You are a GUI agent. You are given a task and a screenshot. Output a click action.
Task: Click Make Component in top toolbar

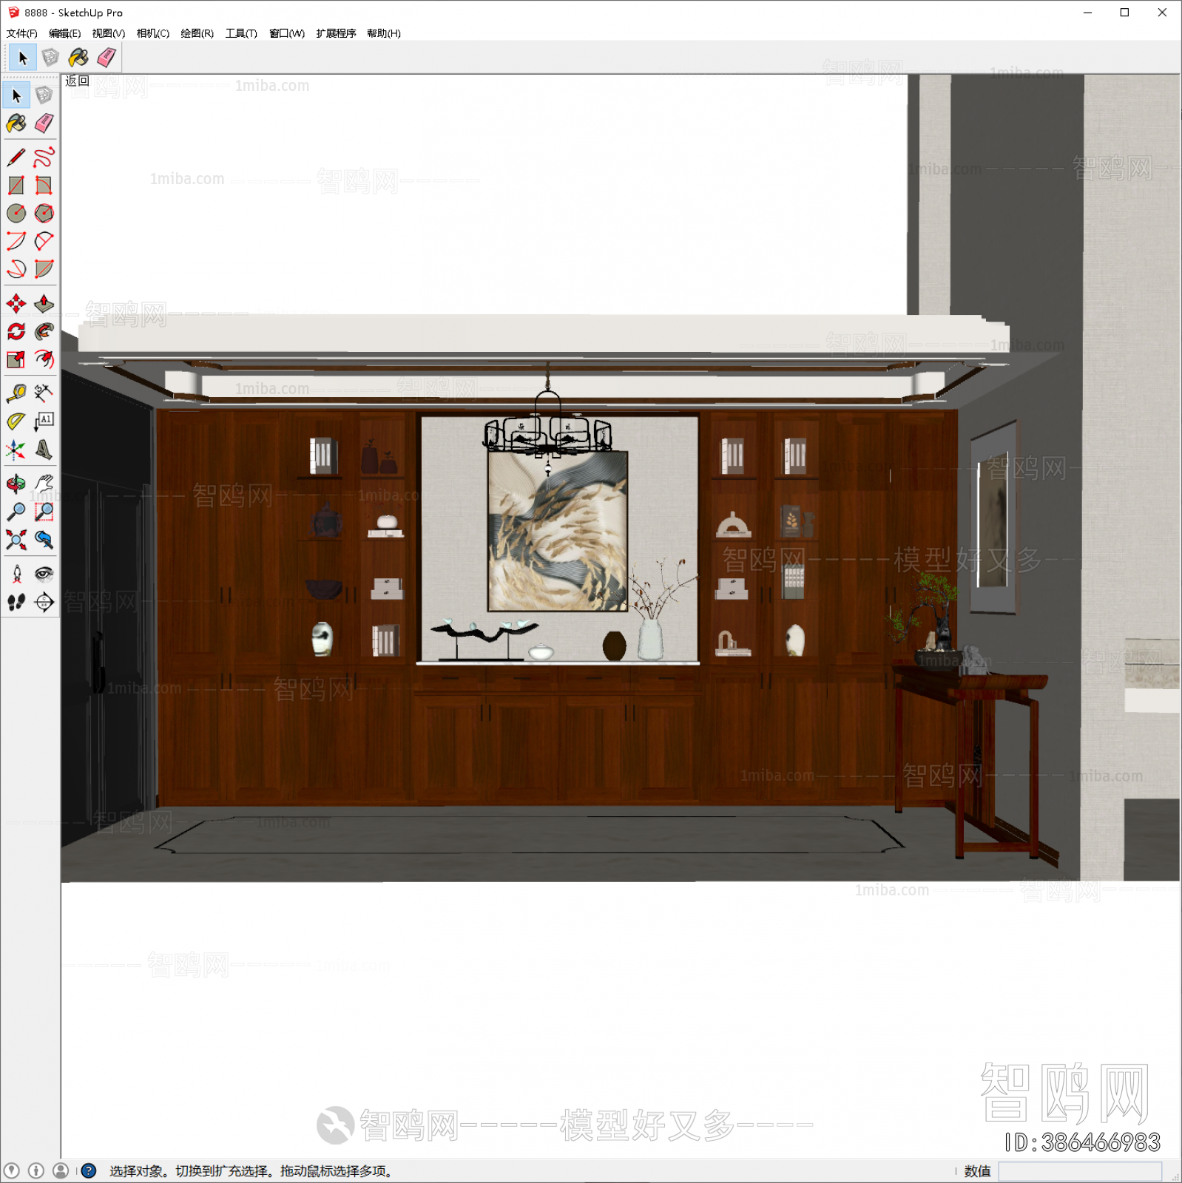[50, 58]
